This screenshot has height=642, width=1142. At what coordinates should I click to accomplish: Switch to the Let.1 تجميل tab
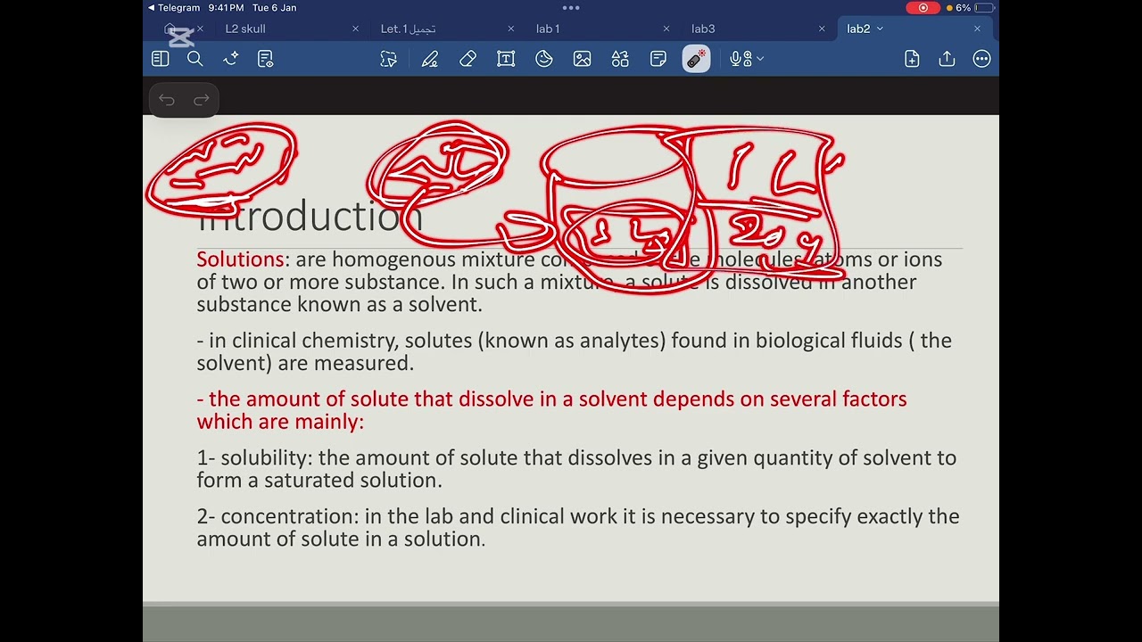tap(408, 29)
